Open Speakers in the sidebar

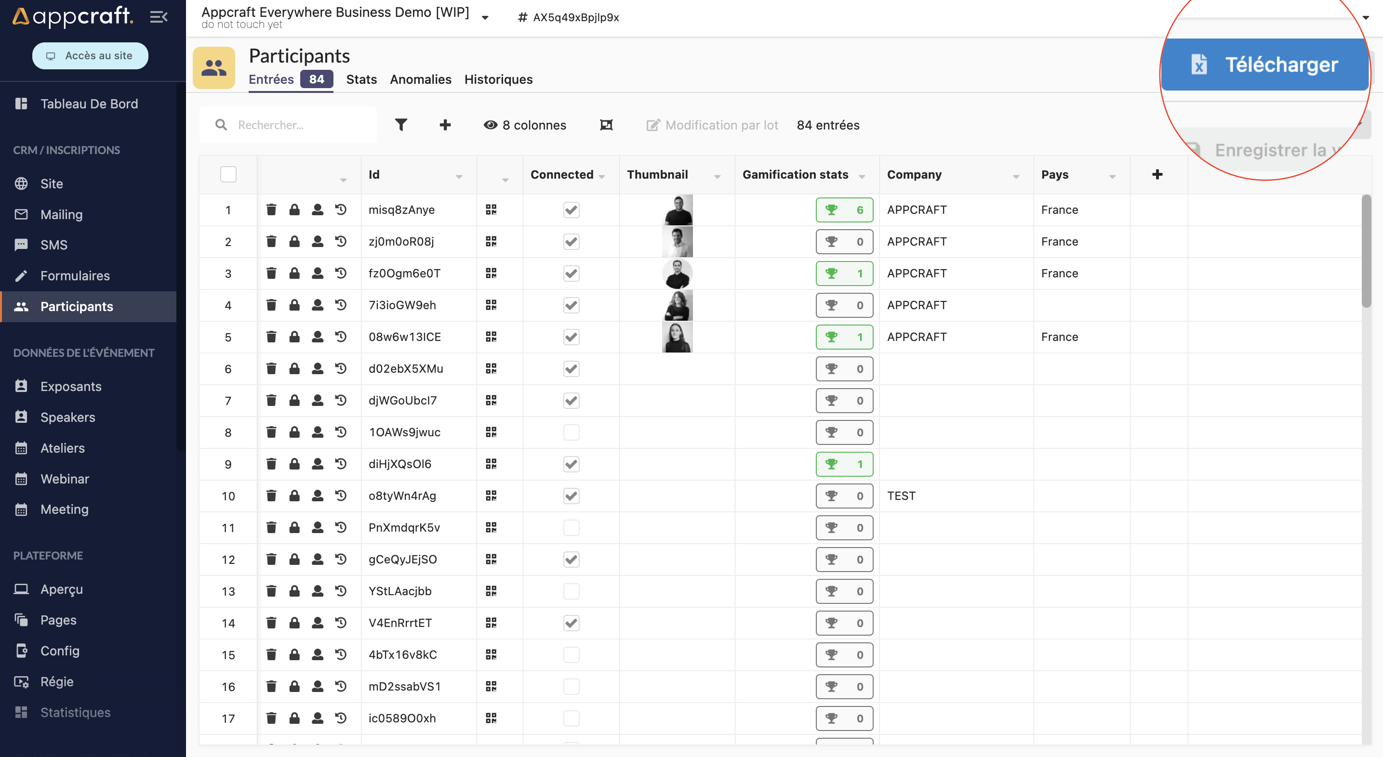67,417
